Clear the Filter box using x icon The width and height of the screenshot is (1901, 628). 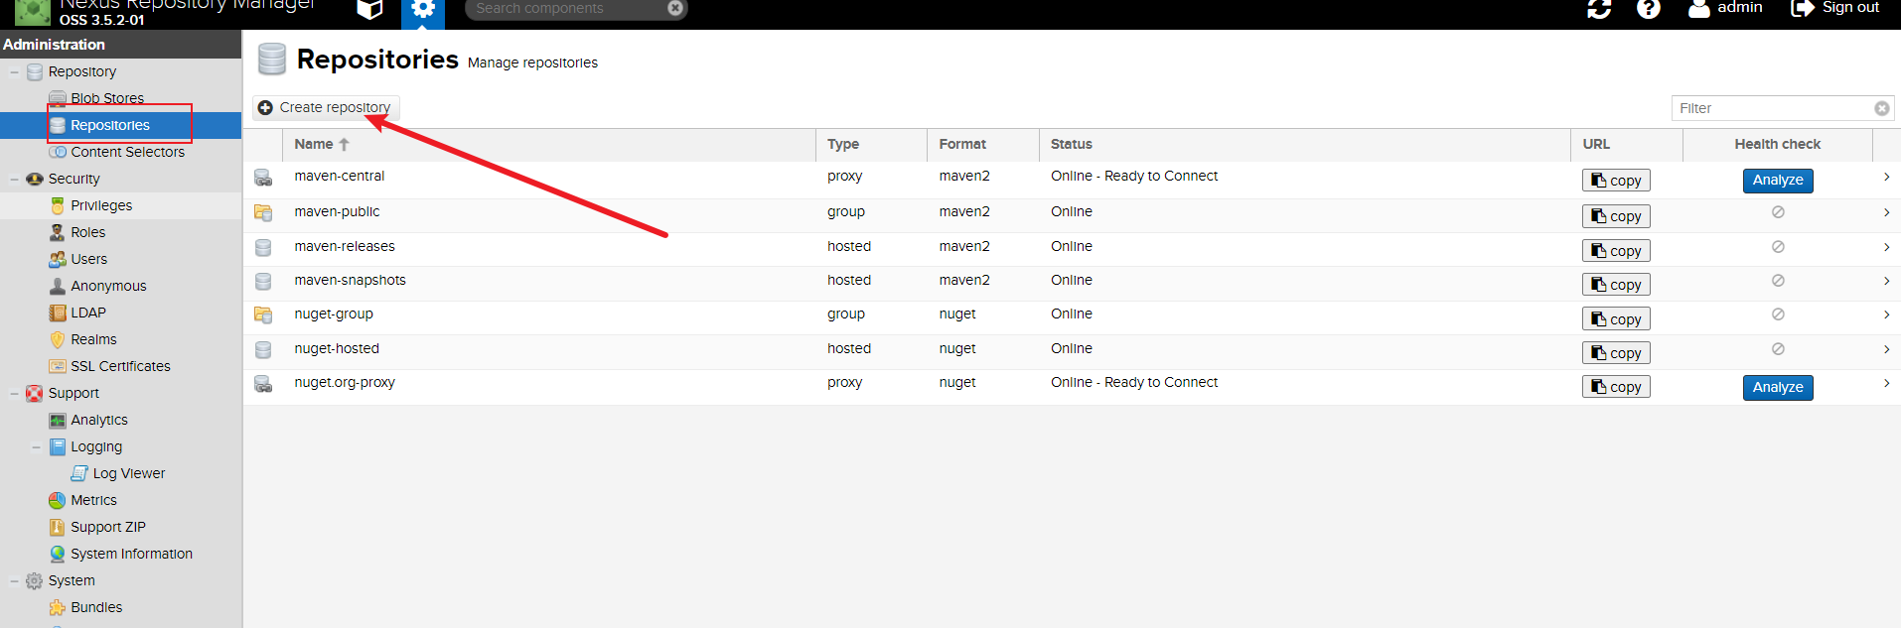click(x=1881, y=108)
